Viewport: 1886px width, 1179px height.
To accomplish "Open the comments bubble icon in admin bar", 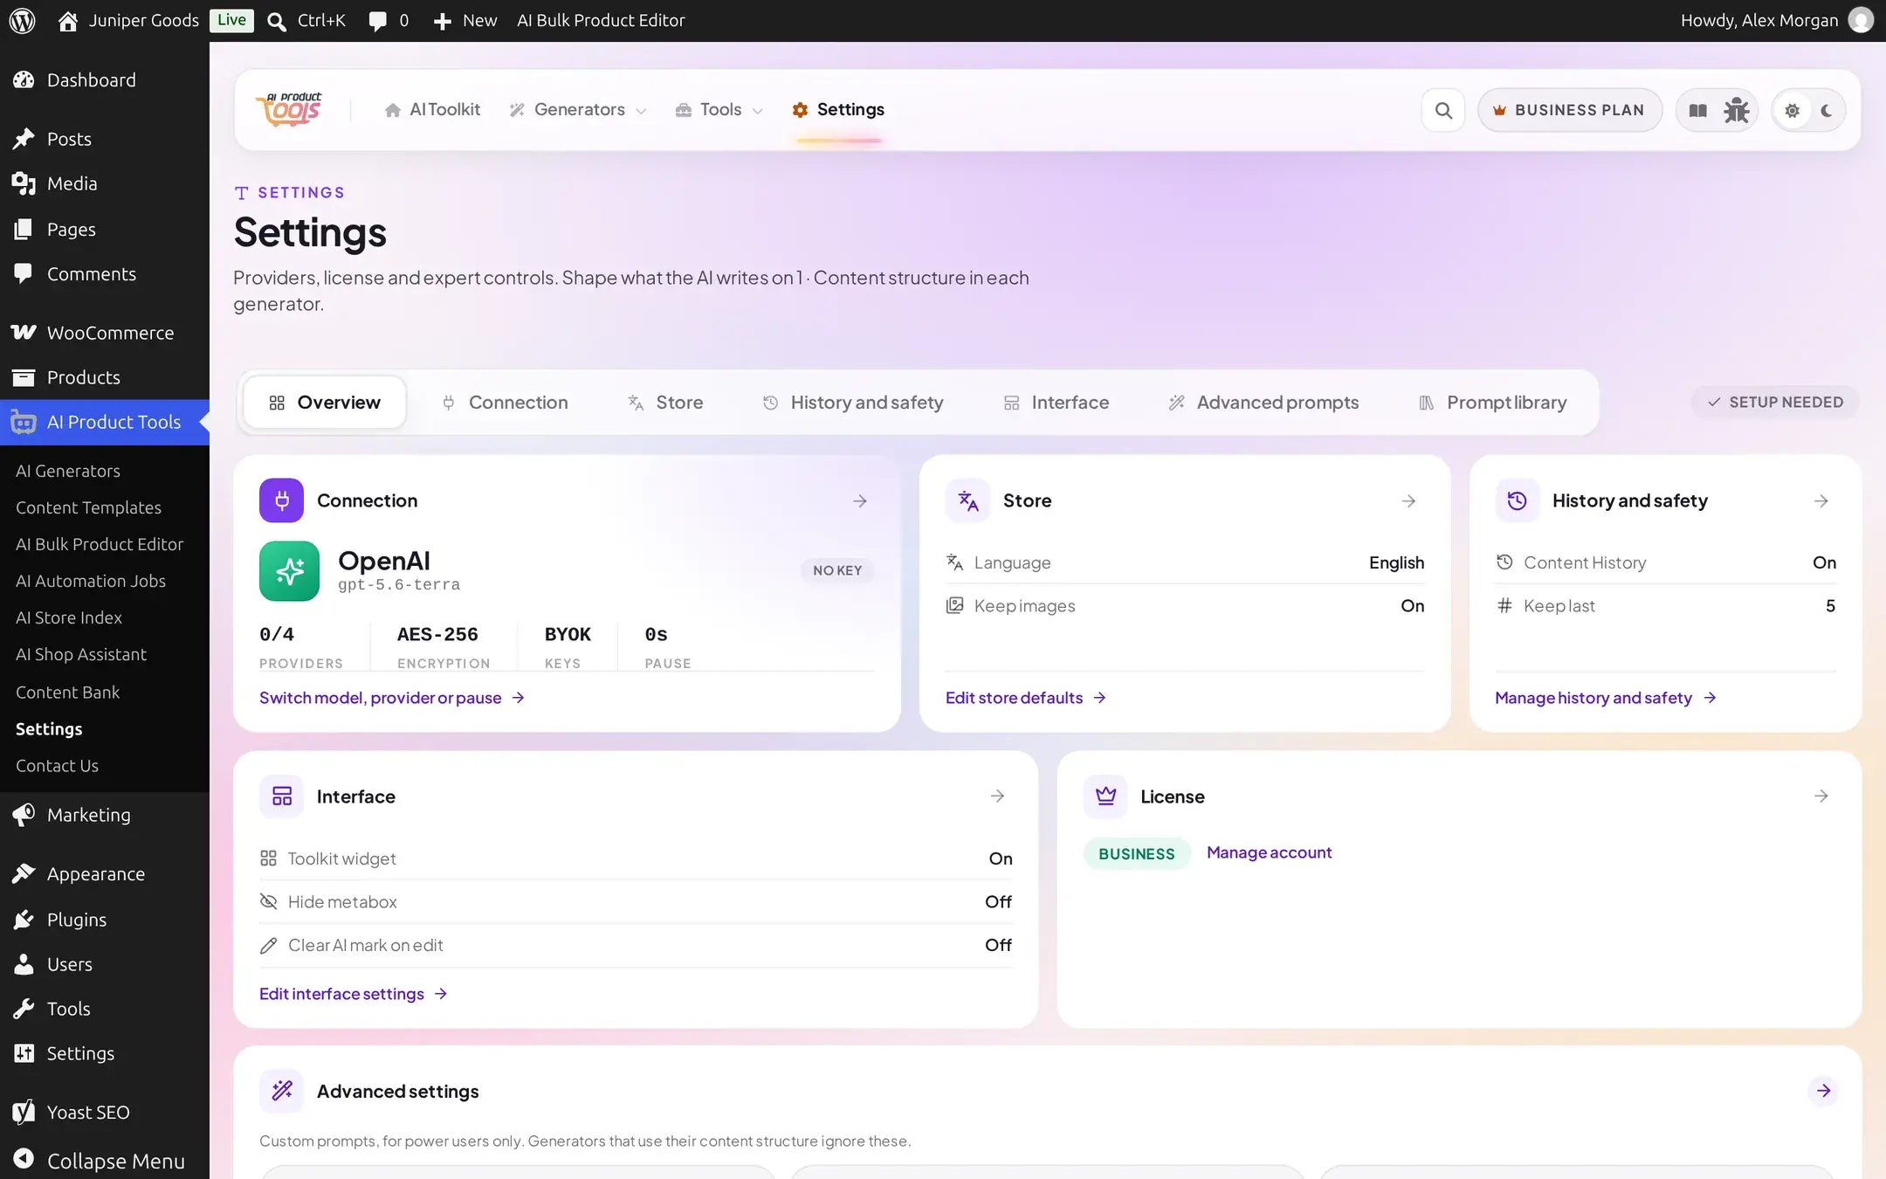I will click(377, 21).
